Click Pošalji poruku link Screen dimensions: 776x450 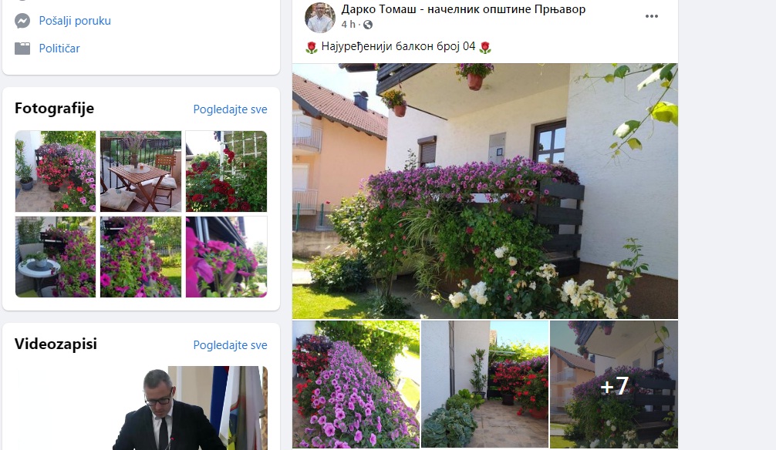(x=75, y=21)
